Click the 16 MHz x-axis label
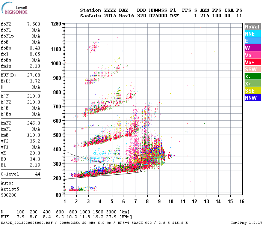The width and height of the screenshot is (263, 225). click(x=242, y=201)
